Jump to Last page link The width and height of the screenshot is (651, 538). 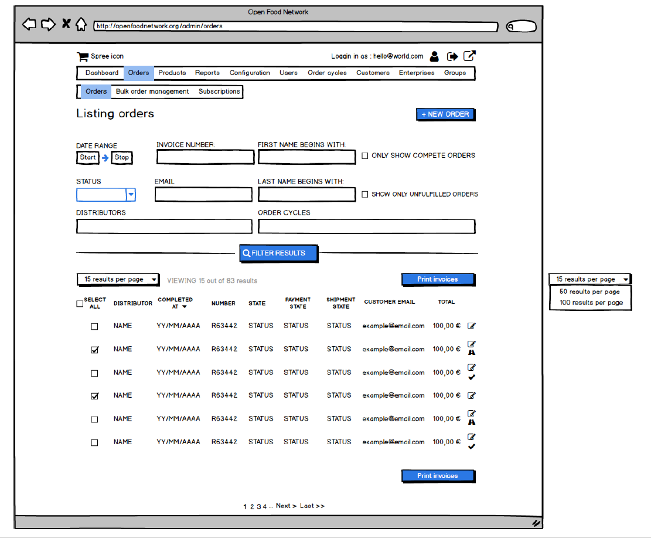312,506
